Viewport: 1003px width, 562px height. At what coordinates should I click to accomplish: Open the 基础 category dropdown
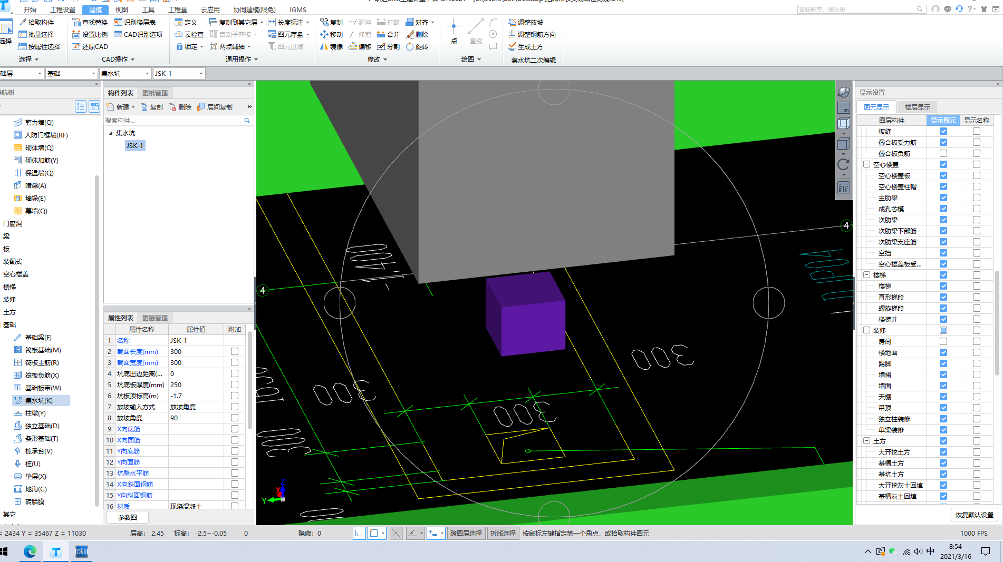pos(71,73)
